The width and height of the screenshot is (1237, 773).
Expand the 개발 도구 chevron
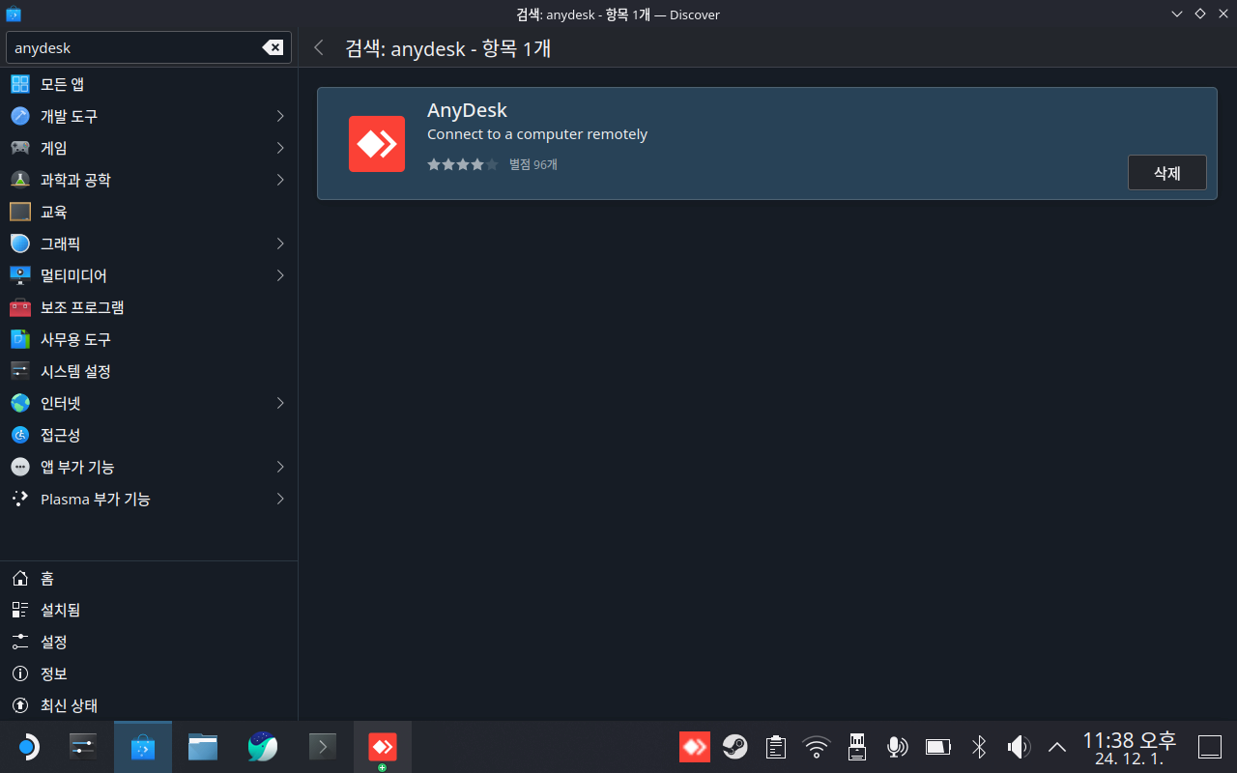pyautogui.click(x=280, y=116)
